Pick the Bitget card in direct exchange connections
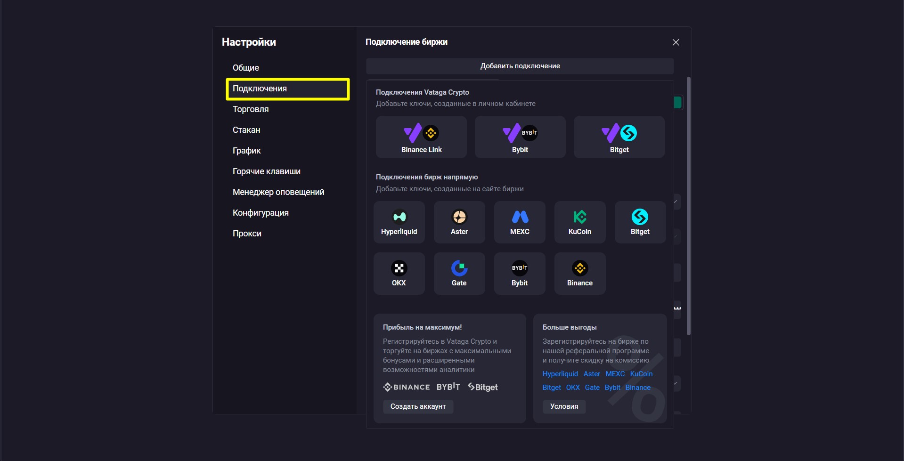 pos(640,222)
